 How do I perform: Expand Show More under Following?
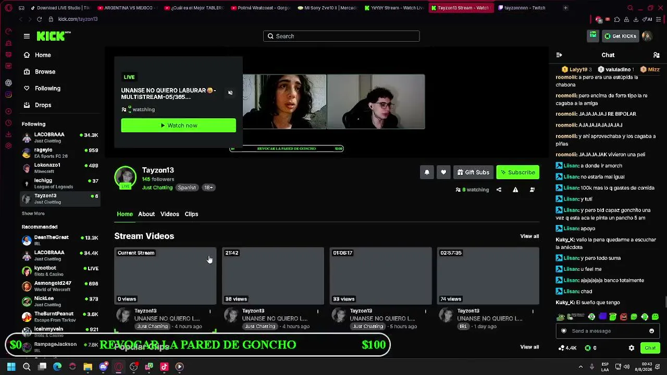point(33,214)
